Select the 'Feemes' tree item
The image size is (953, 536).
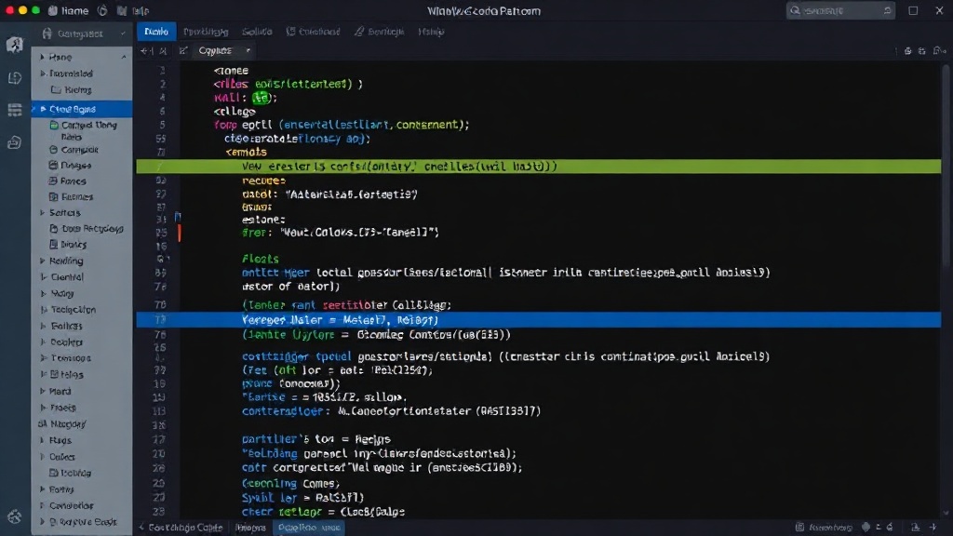(x=77, y=197)
